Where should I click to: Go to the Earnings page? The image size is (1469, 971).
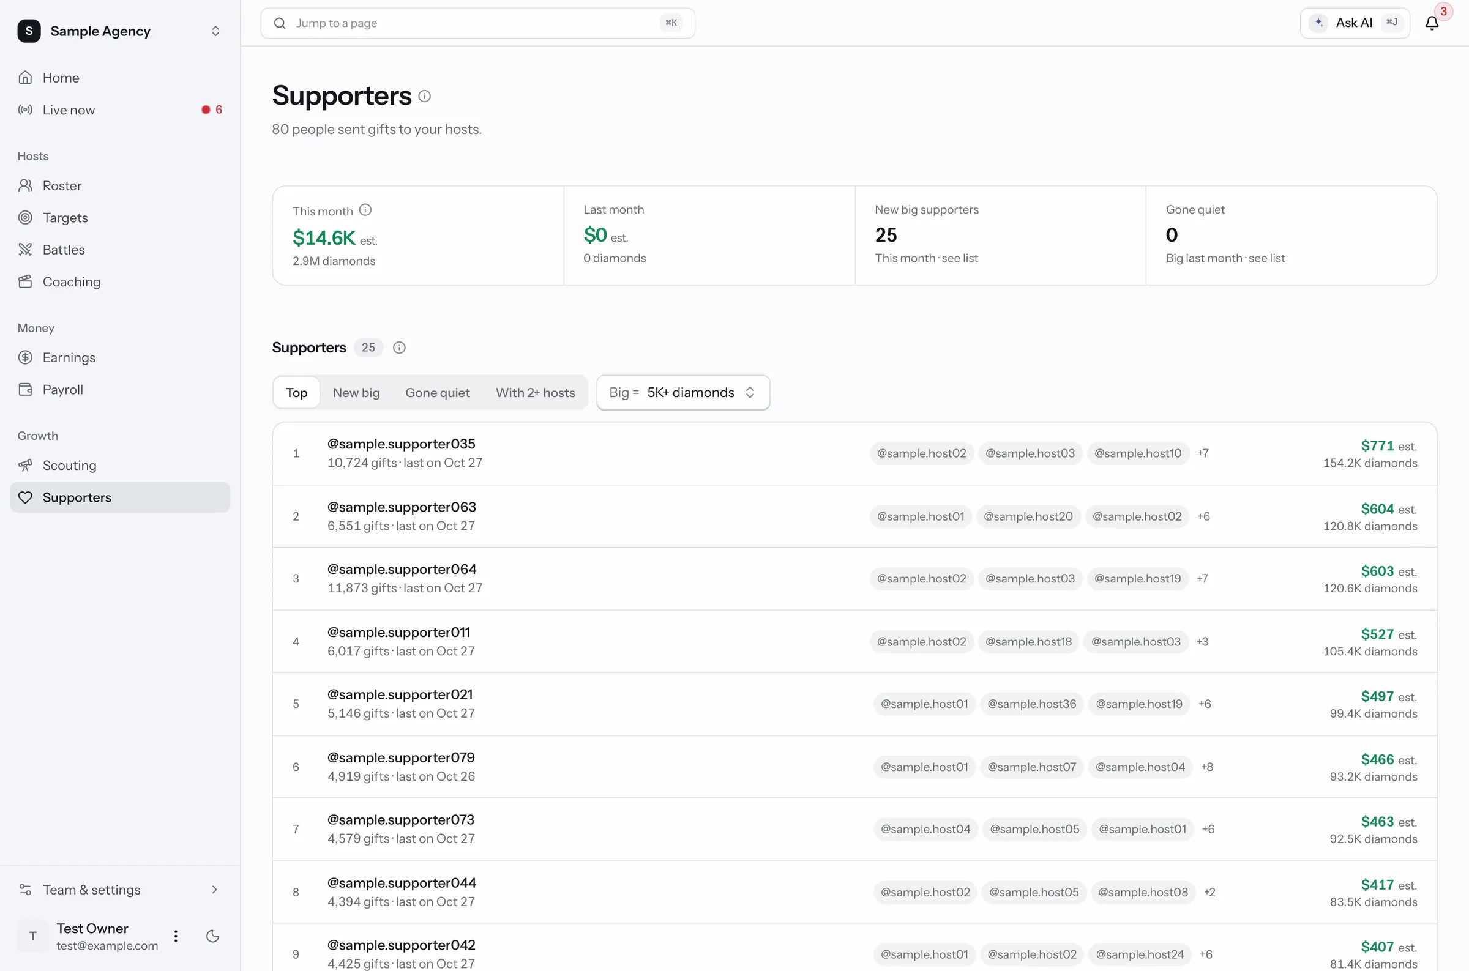pos(120,357)
